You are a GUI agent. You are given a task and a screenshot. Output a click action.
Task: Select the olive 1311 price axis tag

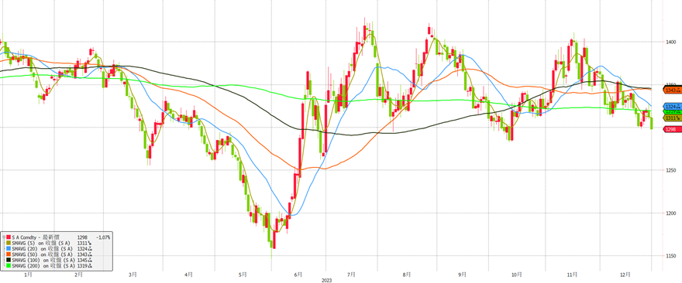[x=673, y=118]
